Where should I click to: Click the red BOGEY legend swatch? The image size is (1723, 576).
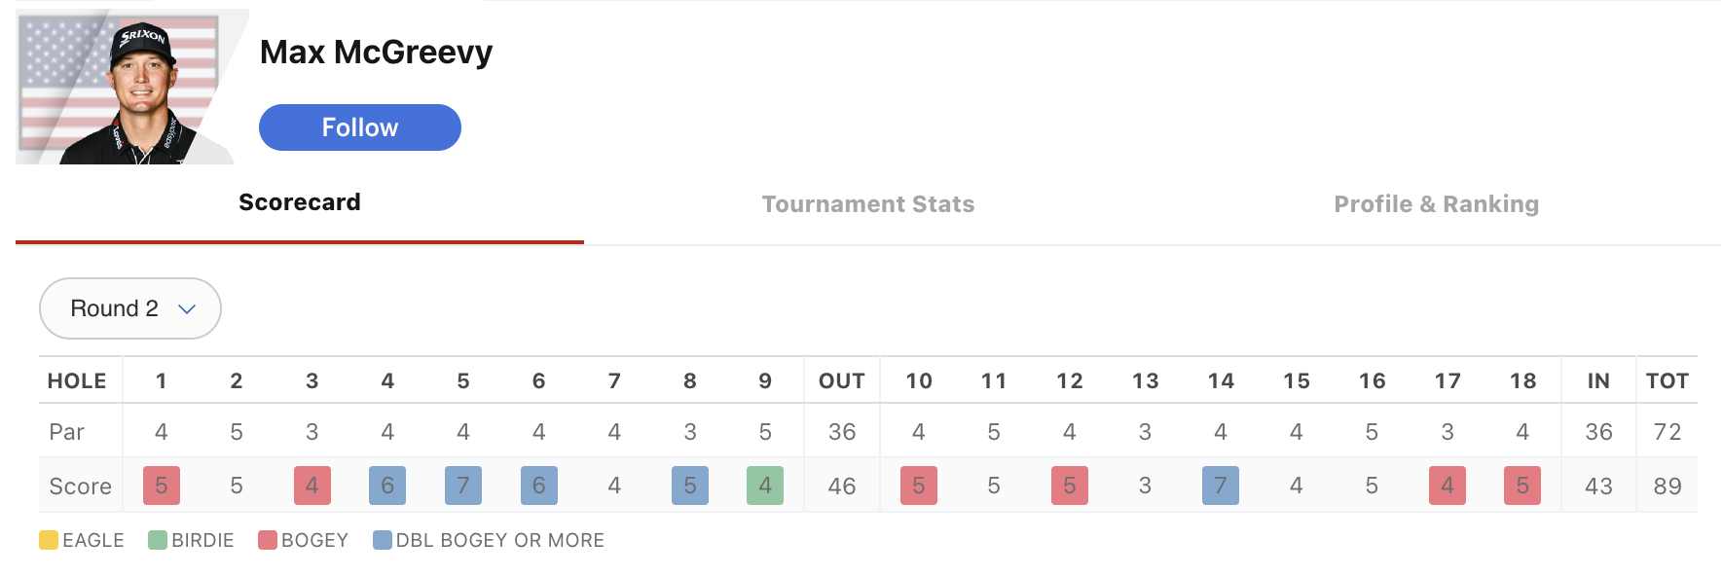tap(268, 540)
